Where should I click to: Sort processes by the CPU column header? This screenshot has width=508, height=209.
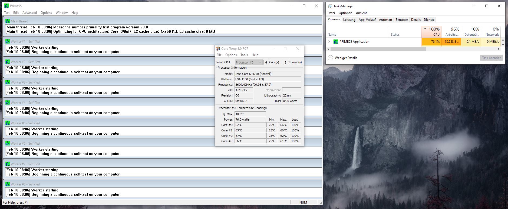tap(431, 32)
